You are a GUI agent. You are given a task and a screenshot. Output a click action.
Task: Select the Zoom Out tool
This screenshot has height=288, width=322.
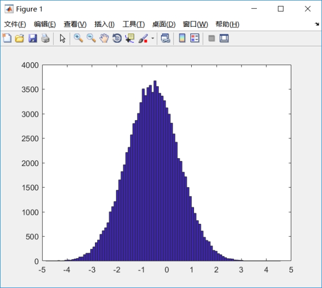91,39
